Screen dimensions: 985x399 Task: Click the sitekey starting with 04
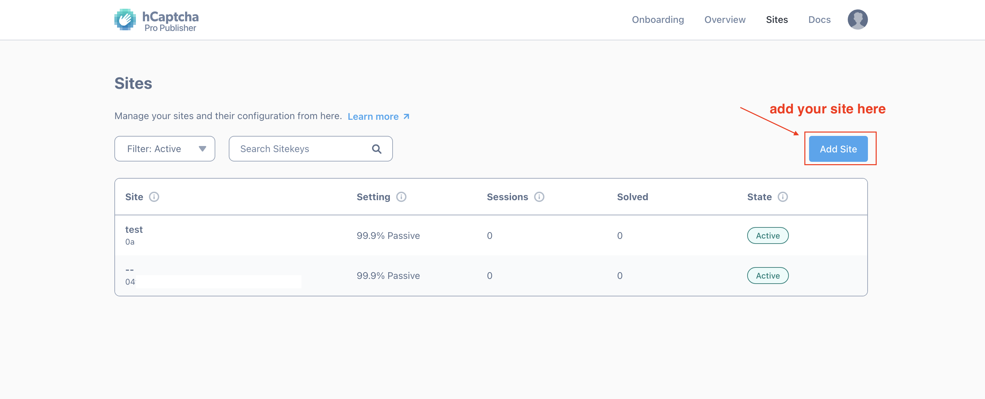tap(130, 282)
